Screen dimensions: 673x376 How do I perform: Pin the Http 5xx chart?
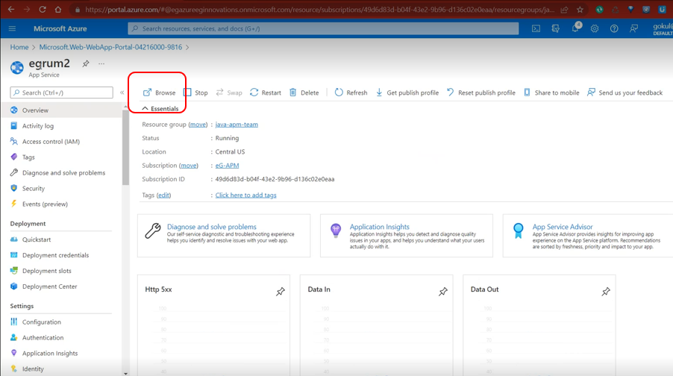click(281, 292)
